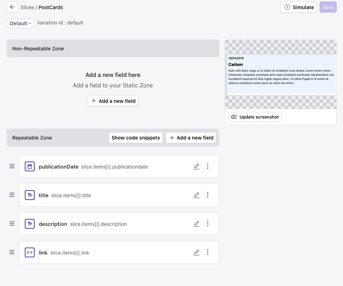
Task: Click the Simulate button
Action: pyautogui.click(x=299, y=7)
